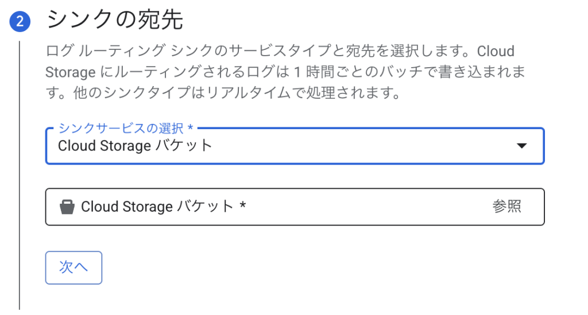Viewport: 588px width, 315px height.
Task: Click the word Storage starting the second description line
Action: coord(71,73)
